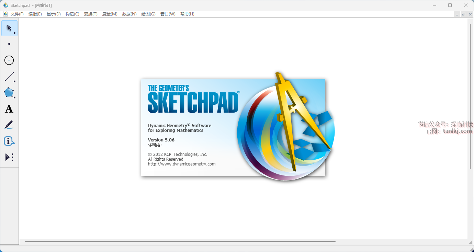
Task: Expand the Straightedge tool flyout triangle
Action: click(x=15, y=82)
